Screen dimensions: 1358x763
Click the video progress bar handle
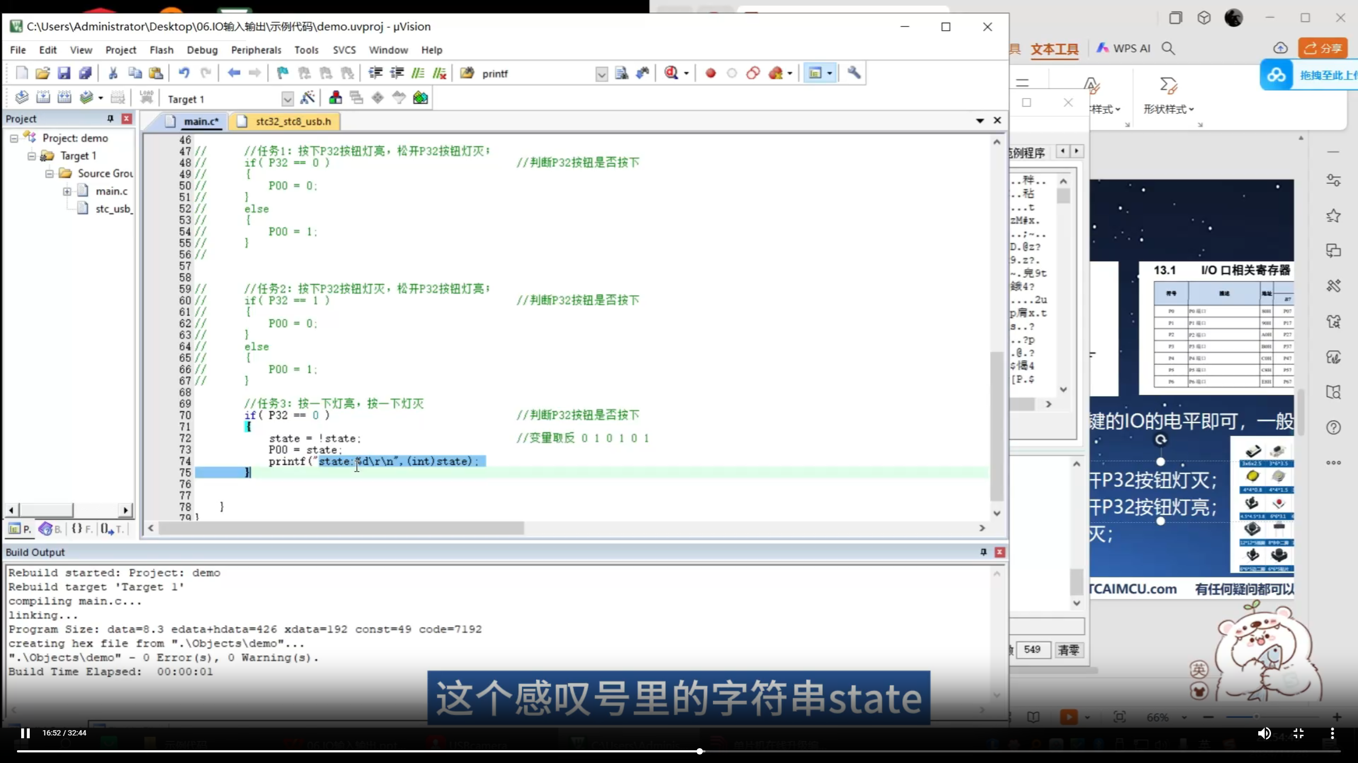click(x=700, y=751)
